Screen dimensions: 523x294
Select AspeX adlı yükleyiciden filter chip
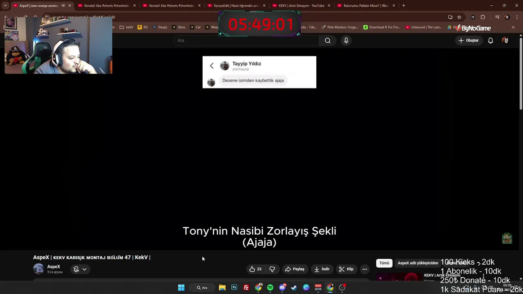[418, 263]
